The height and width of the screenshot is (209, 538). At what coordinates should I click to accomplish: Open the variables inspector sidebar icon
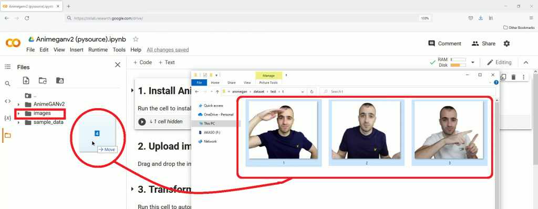point(7,118)
